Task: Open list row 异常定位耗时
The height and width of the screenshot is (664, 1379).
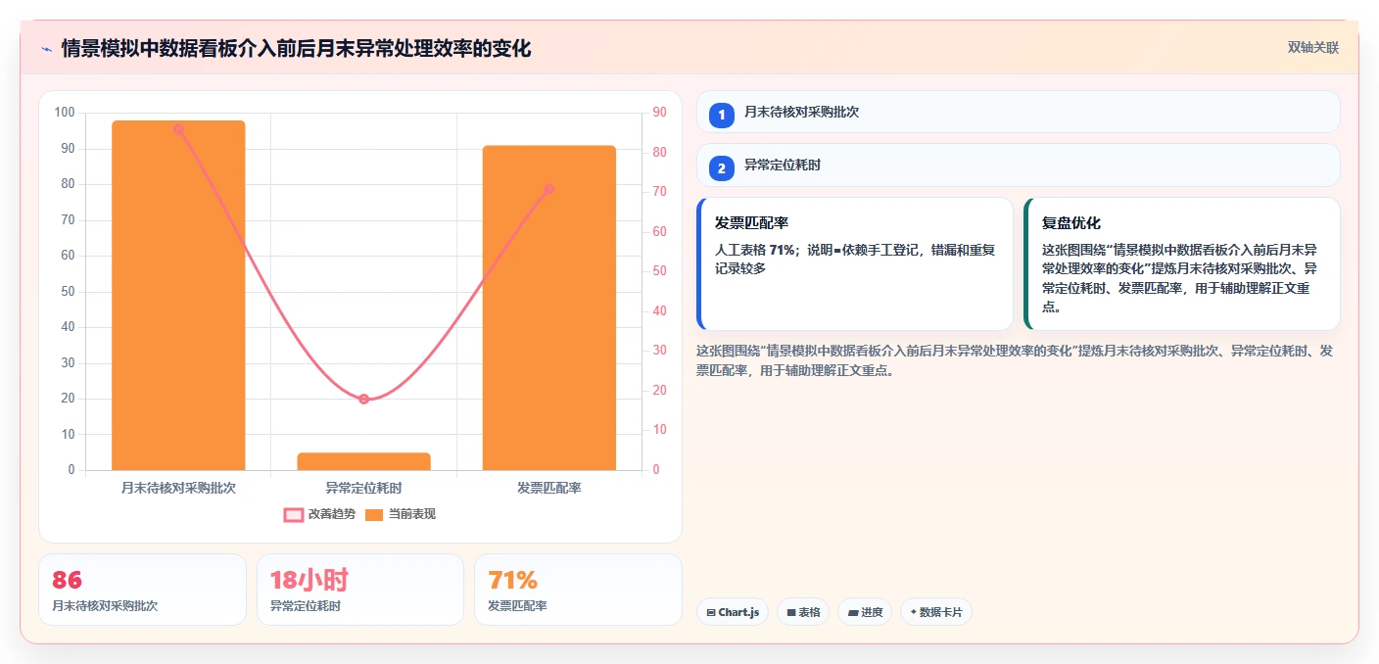Action: 1018,166
